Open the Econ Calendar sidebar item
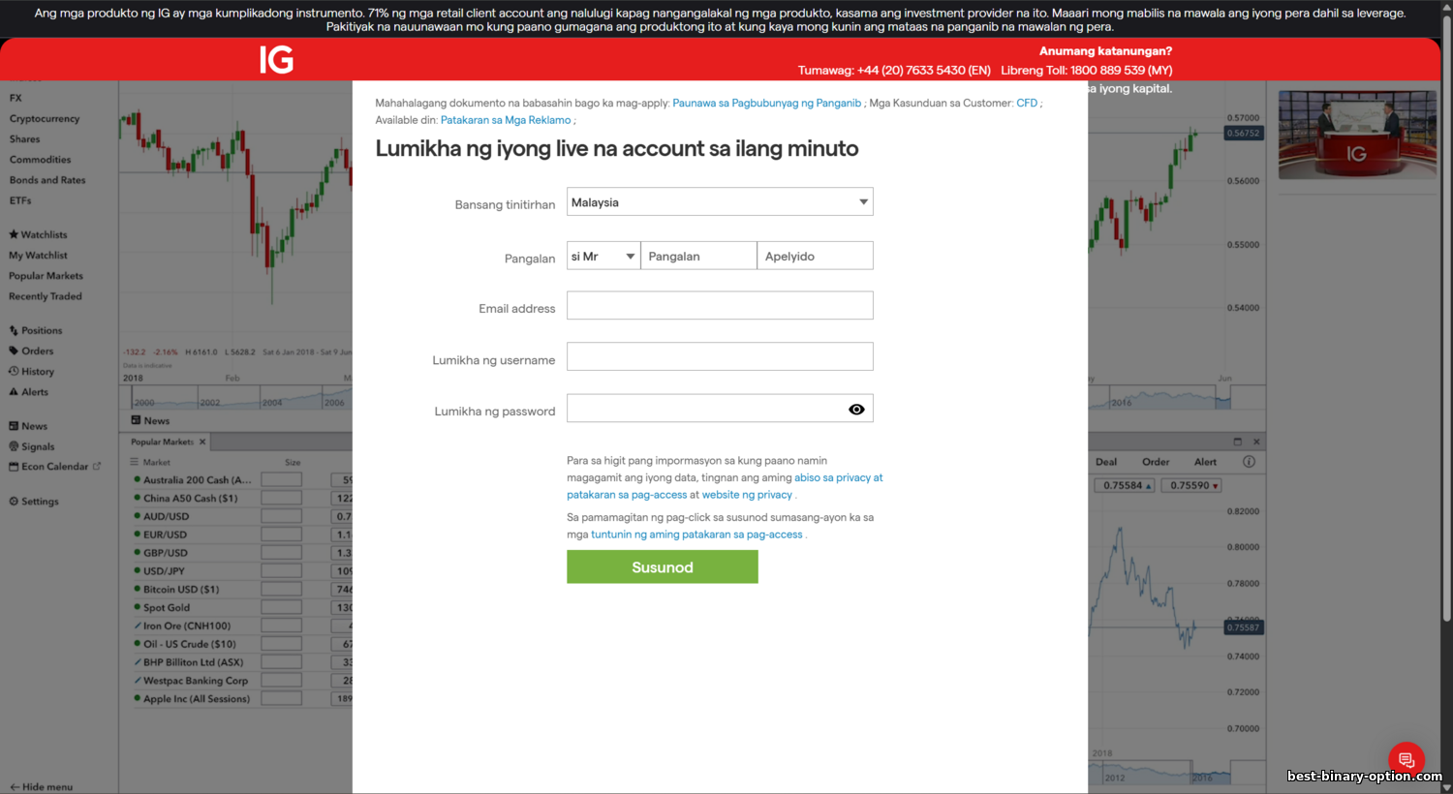The image size is (1453, 794). tap(53, 467)
